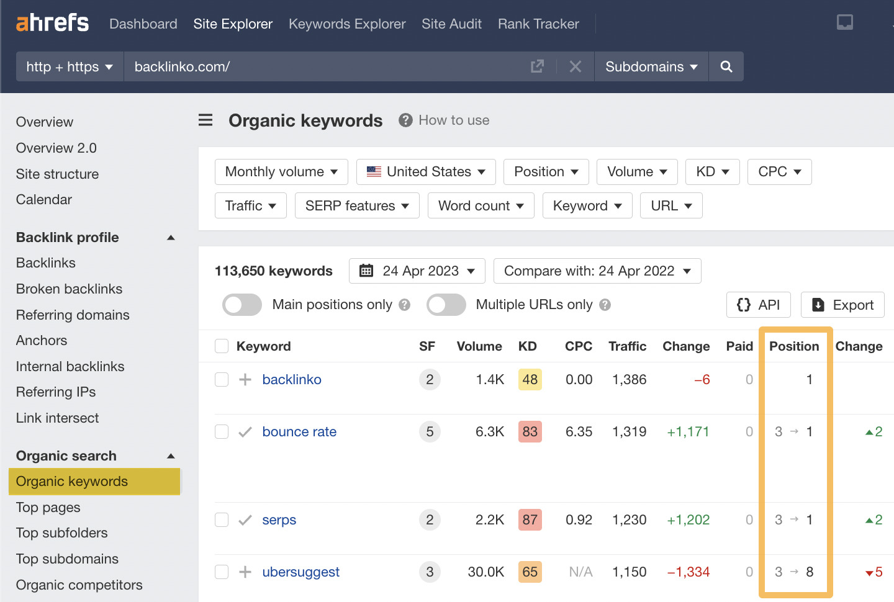Image resolution: width=894 pixels, height=602 pixels.
Task: Open the Subdomains dropdown
Action: click(651, 66)
